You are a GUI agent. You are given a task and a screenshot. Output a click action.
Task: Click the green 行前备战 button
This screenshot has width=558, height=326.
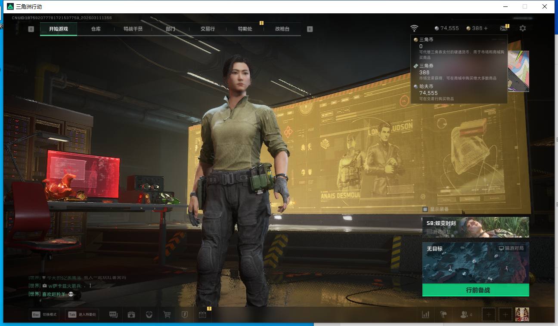(x=476, y=290)
